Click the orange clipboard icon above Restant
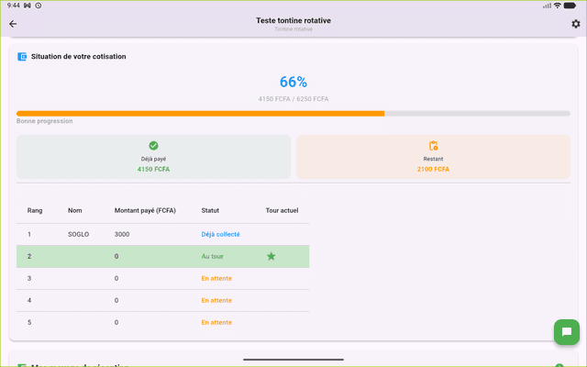This screenshot has height=367, width=587. tap(433, 145)
